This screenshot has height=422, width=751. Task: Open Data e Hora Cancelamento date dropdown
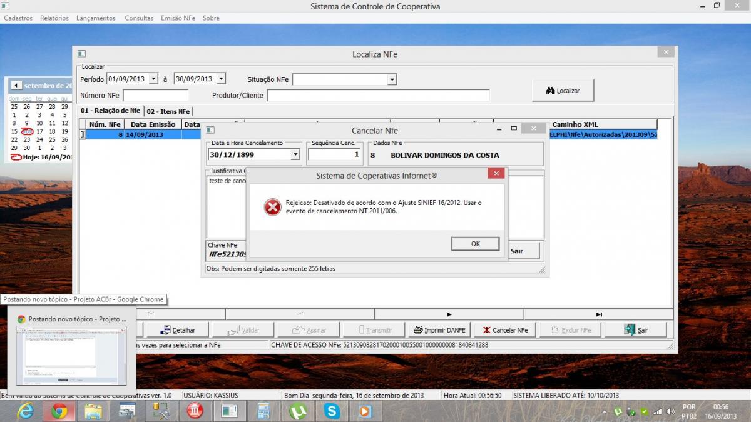295,154
